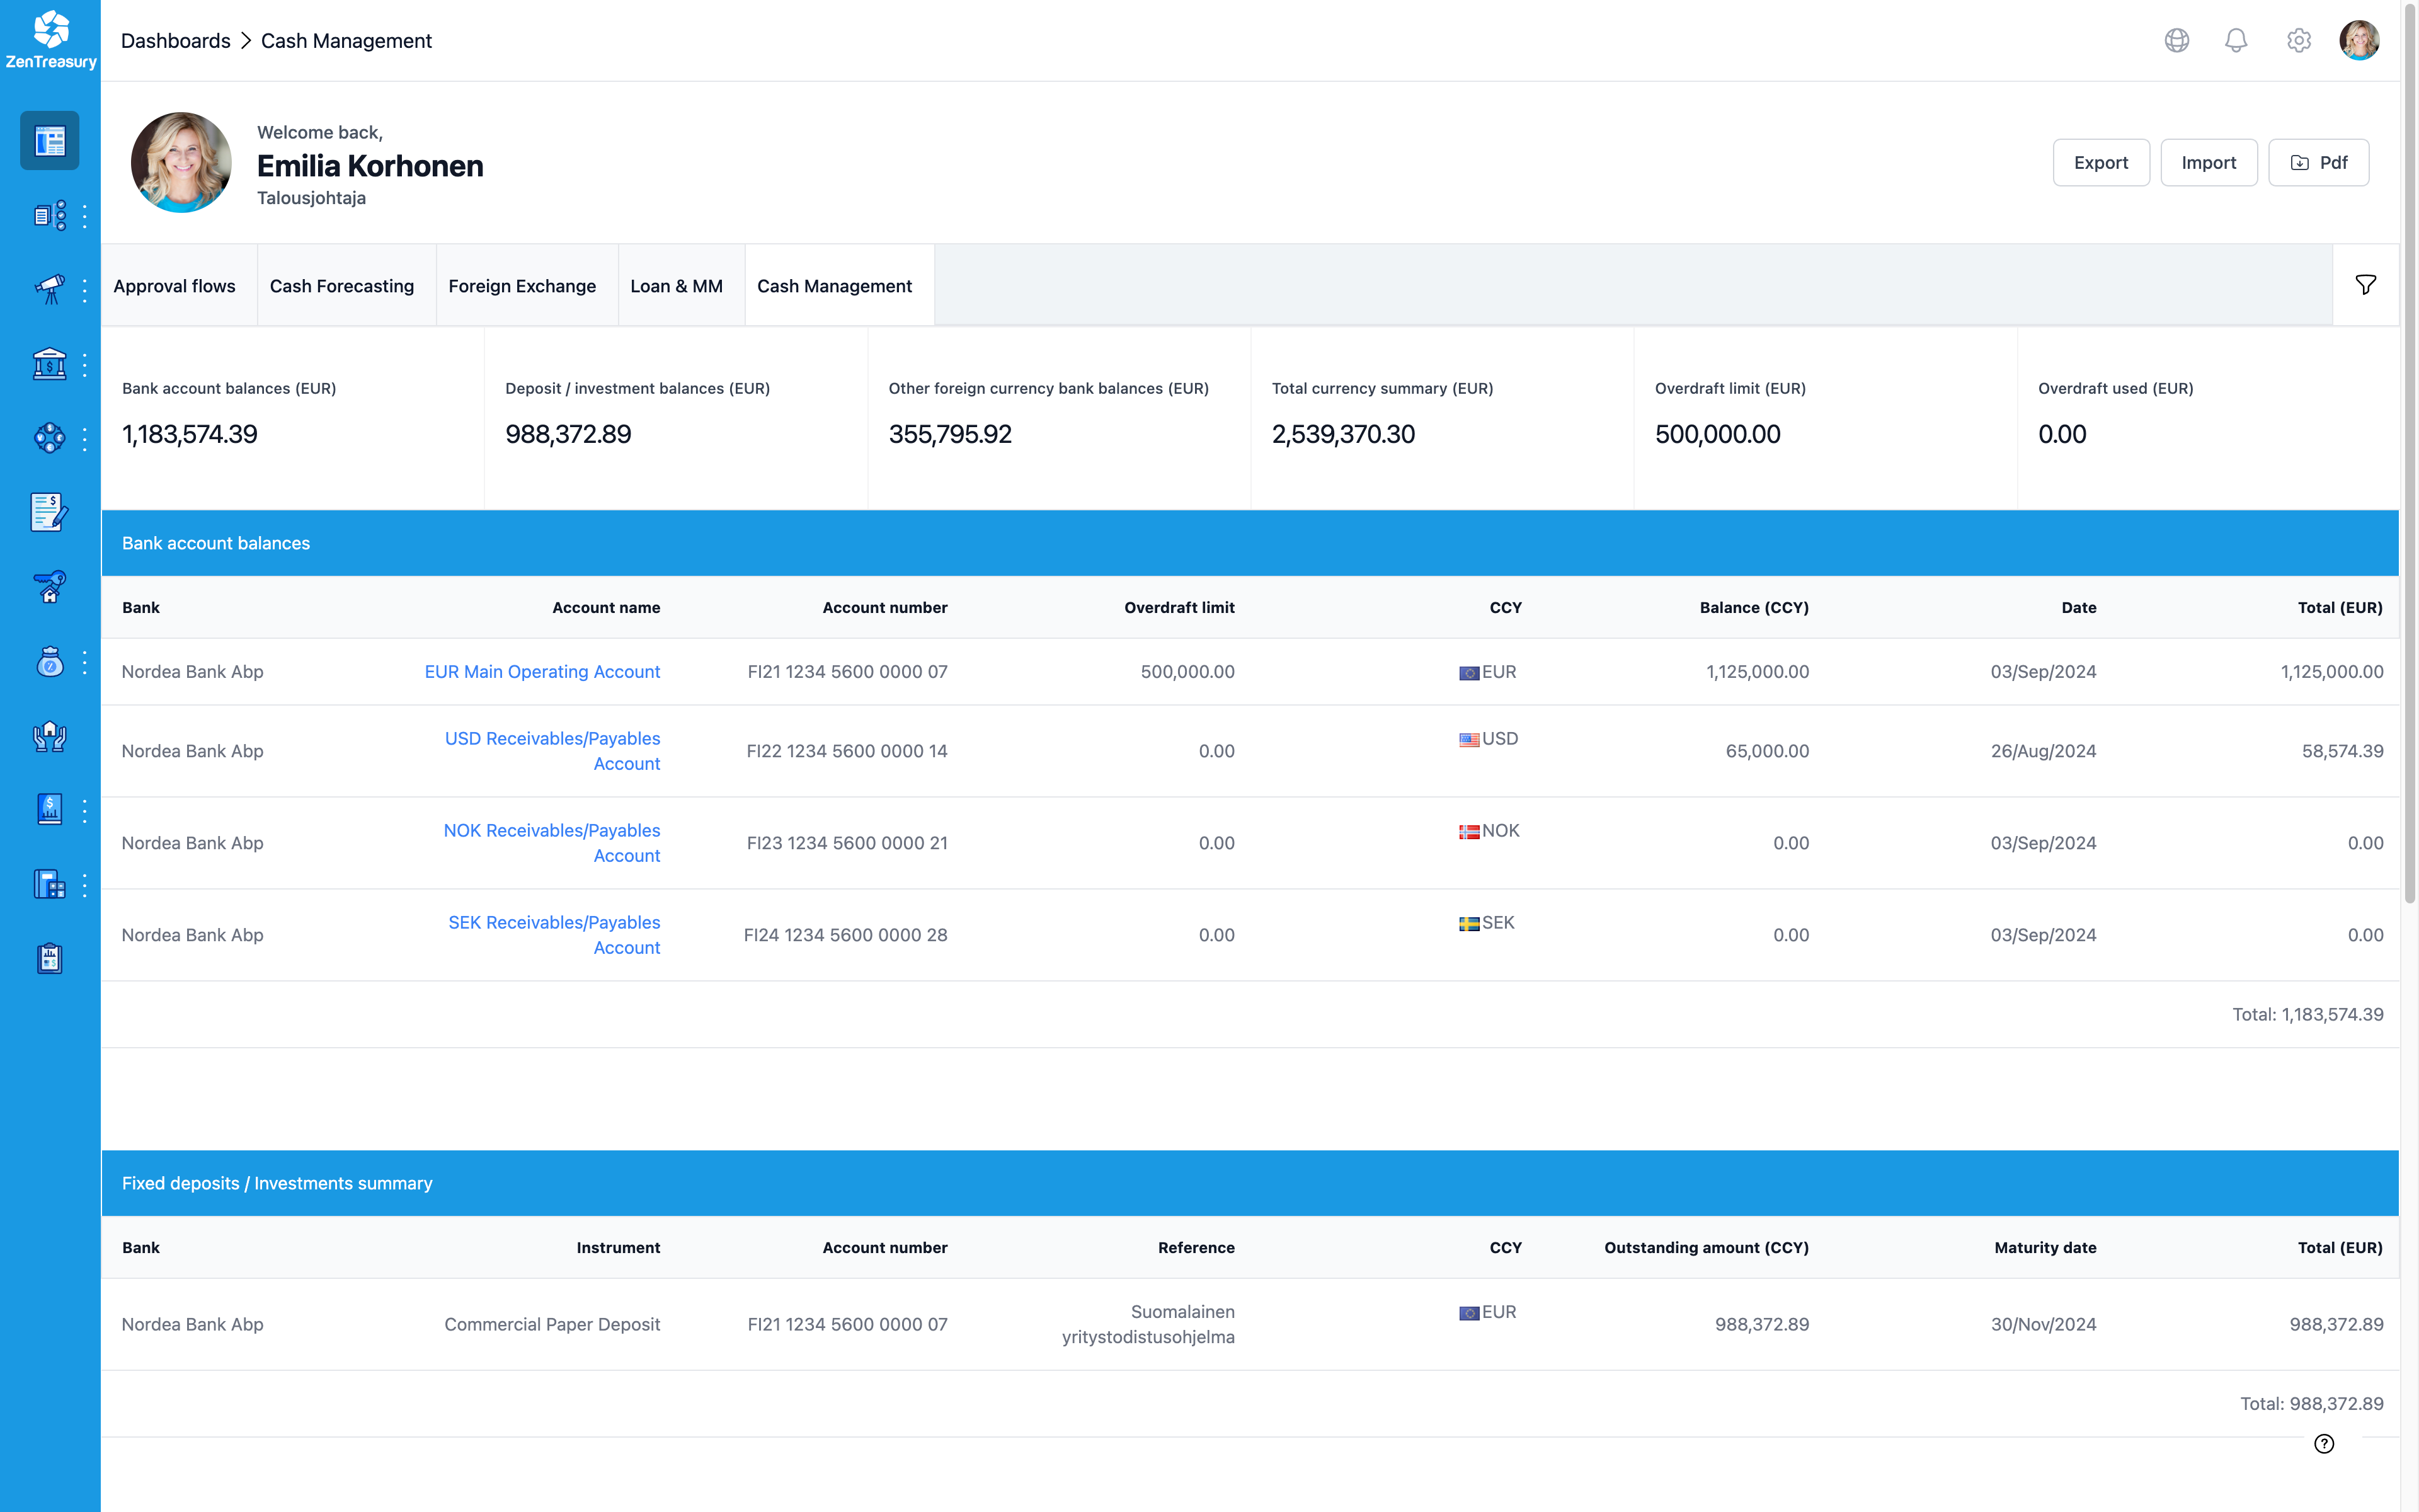Click the contract signing sidebar icon
Screen dimensions: 2419x1512
pos(49,513)
